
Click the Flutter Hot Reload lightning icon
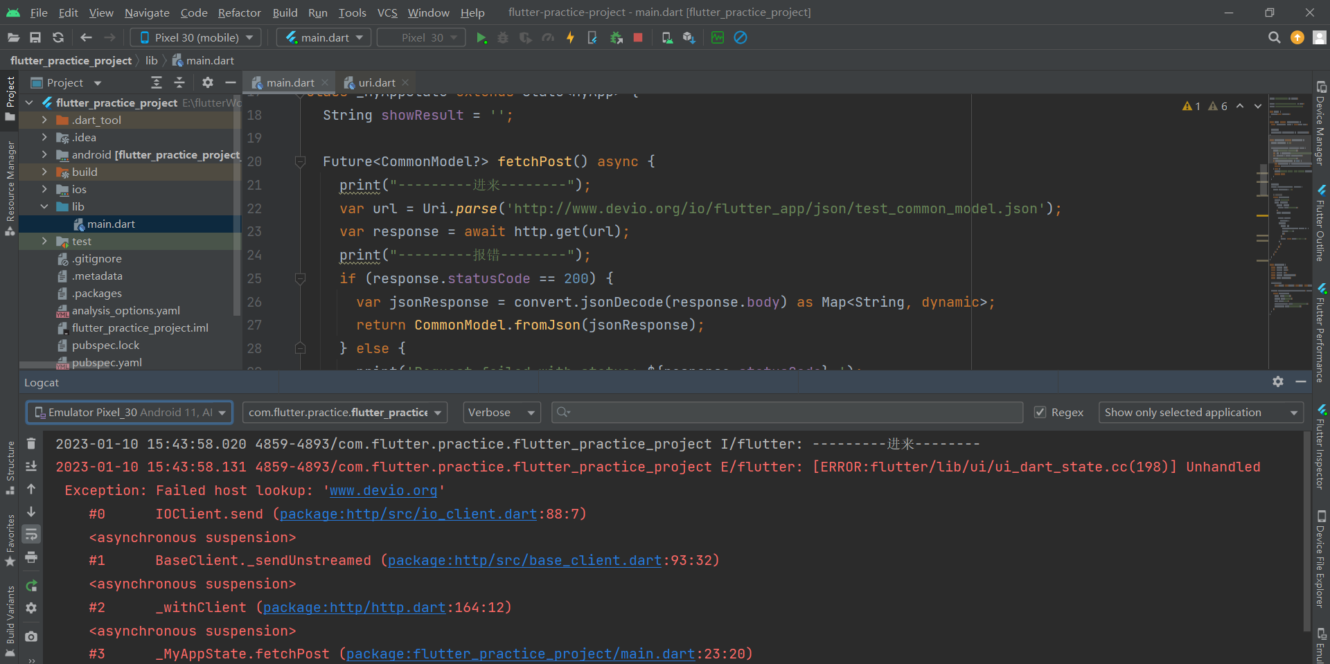[570, 37]
